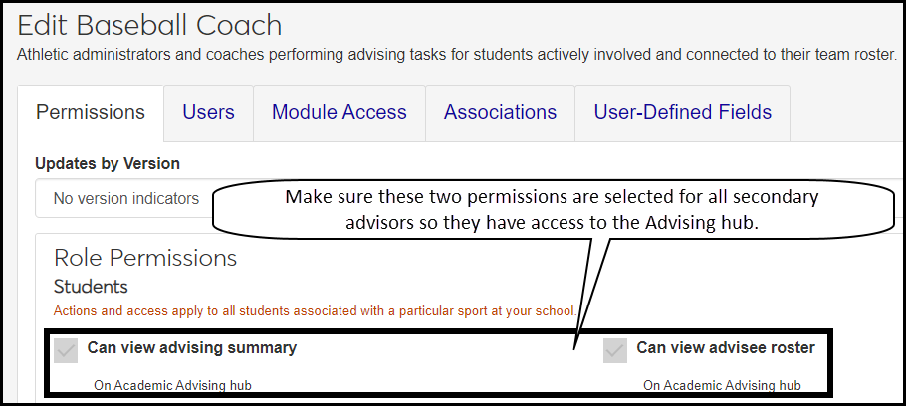
Task: Go to the Module Access tab
Action: [x=339, y=113]
